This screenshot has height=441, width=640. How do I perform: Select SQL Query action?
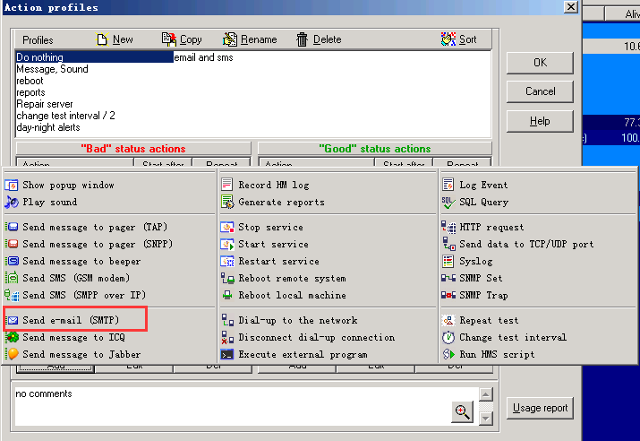click(x=483, y=203)
